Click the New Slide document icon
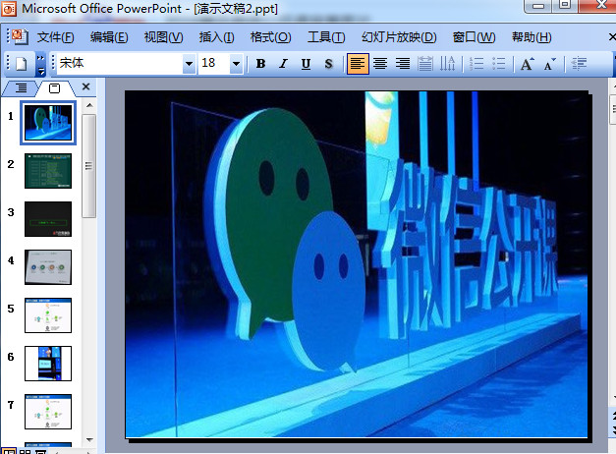The height and width of the screenshot is (454, 616). pyautogui.click(x=21, y=64)
